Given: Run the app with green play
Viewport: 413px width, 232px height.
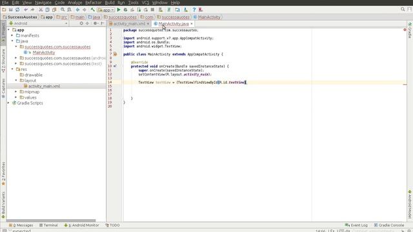Looking at the screenshot, I should pos(119,10).
